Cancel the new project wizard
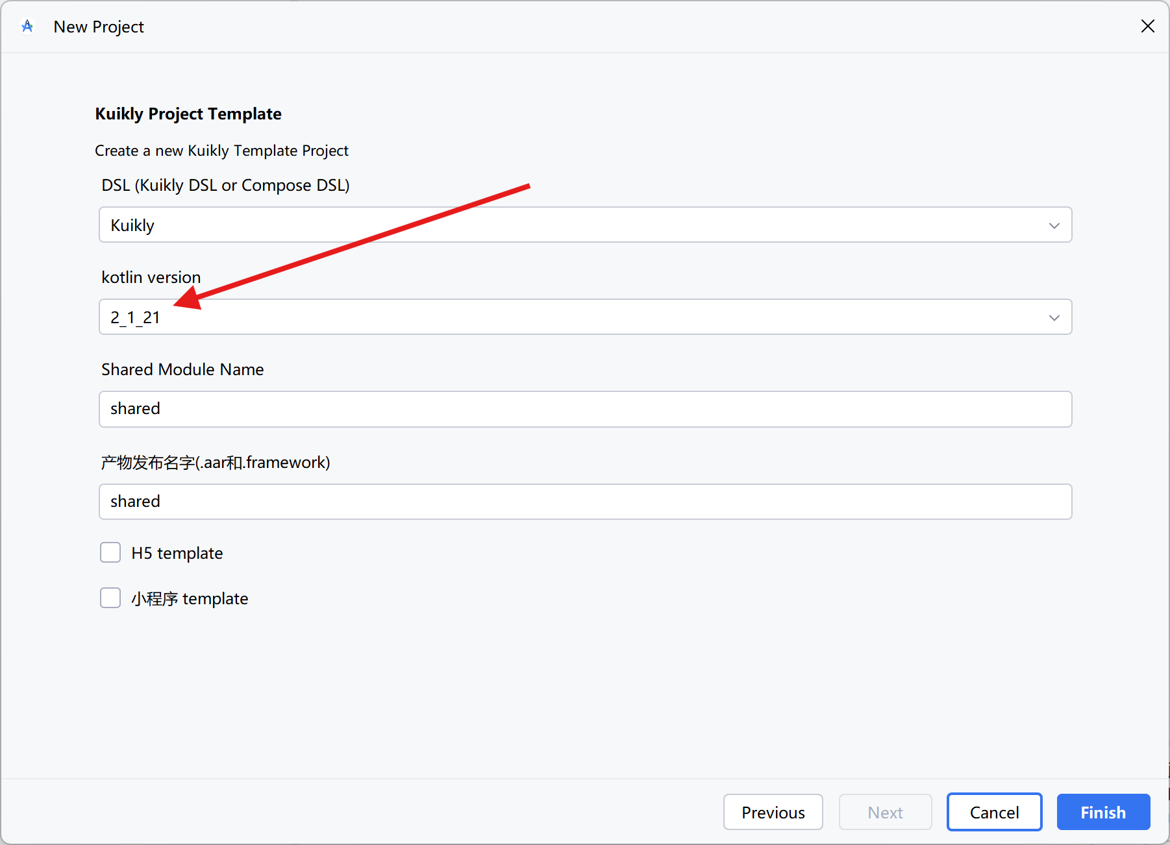1170x845 pixels. tap(994, 812)
